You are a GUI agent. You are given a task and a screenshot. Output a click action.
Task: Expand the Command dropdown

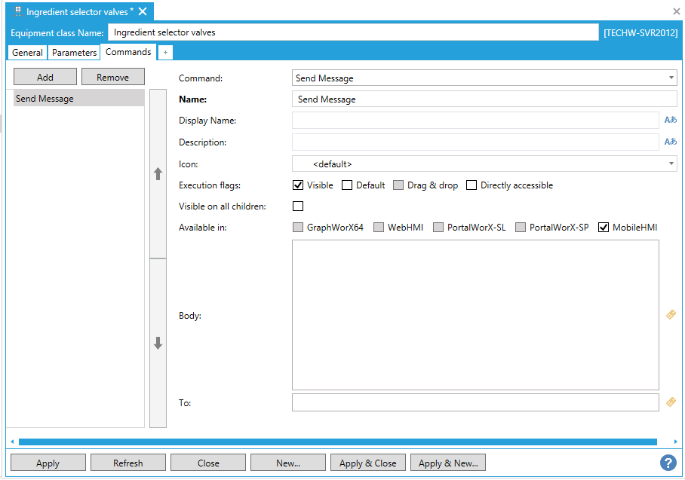(671, 78)
